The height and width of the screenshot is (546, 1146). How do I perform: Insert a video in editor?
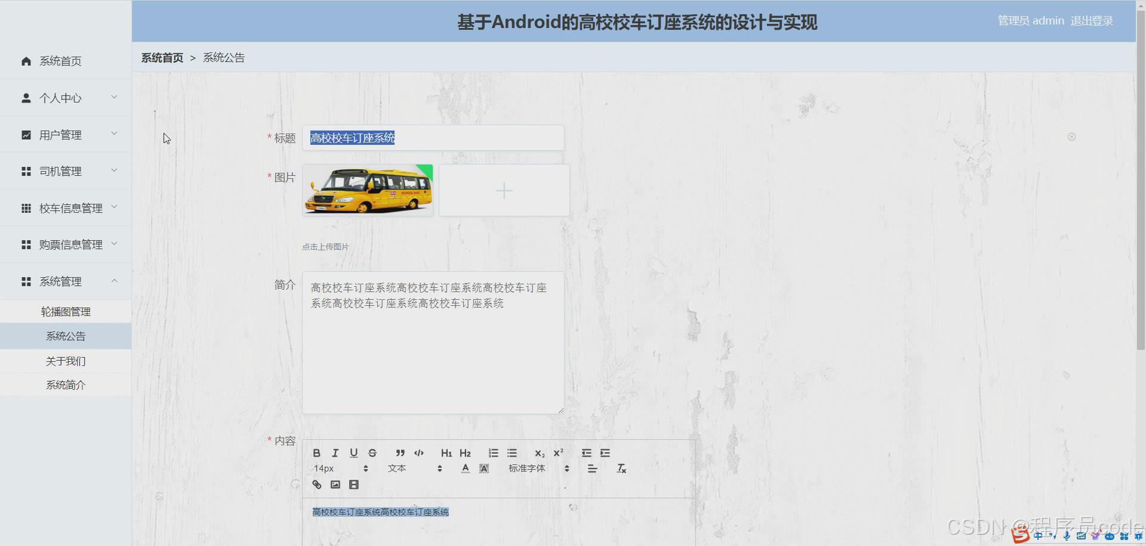coord(354,485)
